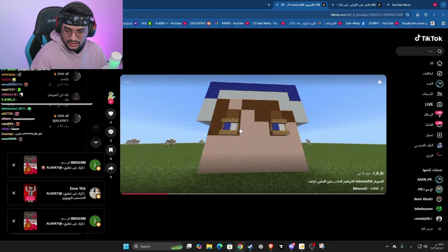Seek the video progress bar
This screenshot has height=252, width=448.
[253, 193]
